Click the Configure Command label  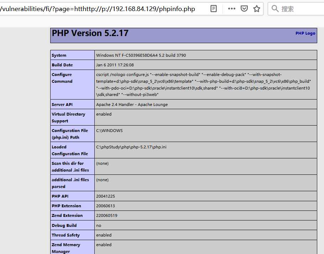pos(62,78)
